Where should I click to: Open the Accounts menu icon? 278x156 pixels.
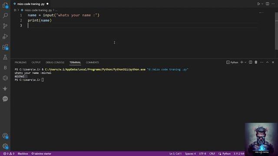(x=5, y=136)
